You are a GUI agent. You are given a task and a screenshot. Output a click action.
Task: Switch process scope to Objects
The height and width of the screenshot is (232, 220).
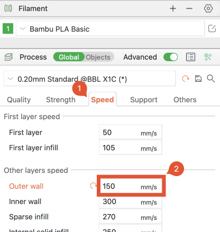click(x=98, y=57)
